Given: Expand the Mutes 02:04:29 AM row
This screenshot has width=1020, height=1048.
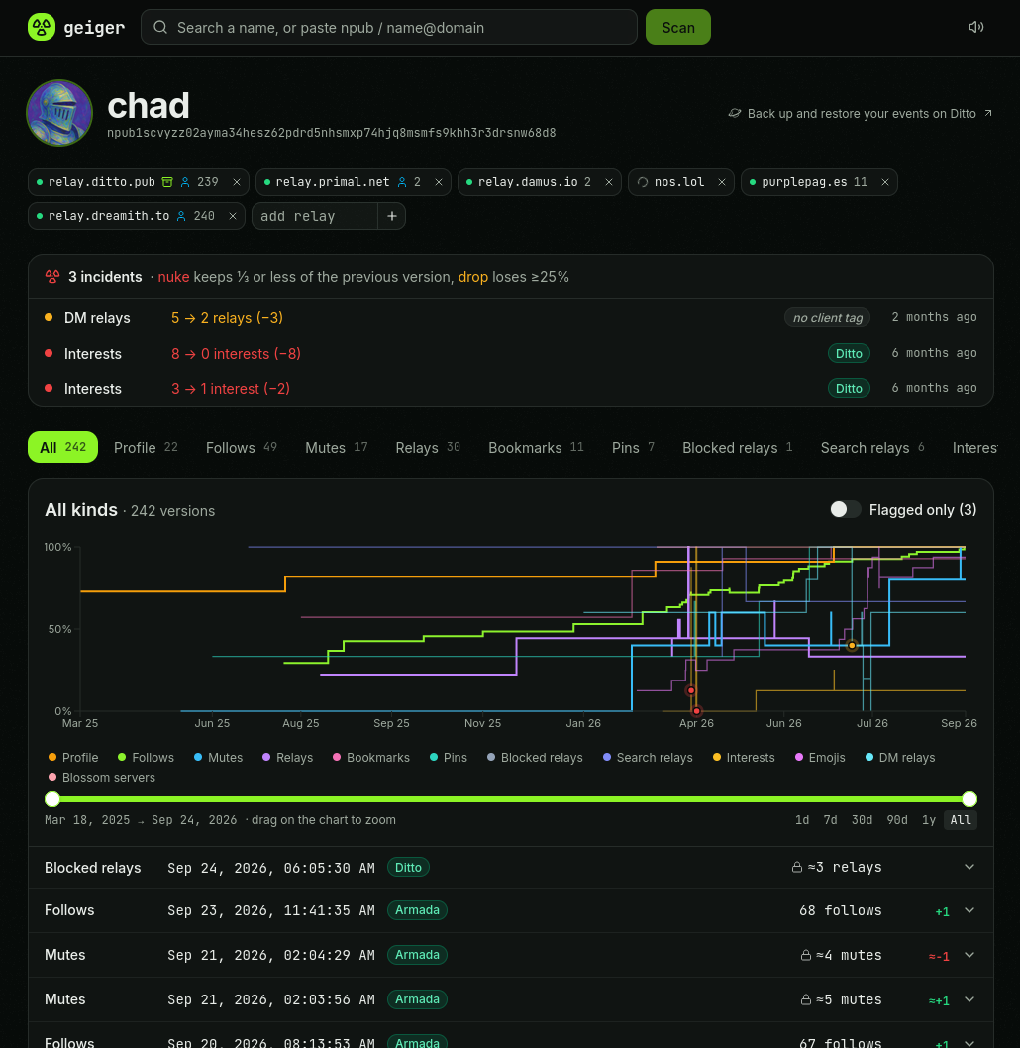Looking at the screenshot, I should coord(969,955).
